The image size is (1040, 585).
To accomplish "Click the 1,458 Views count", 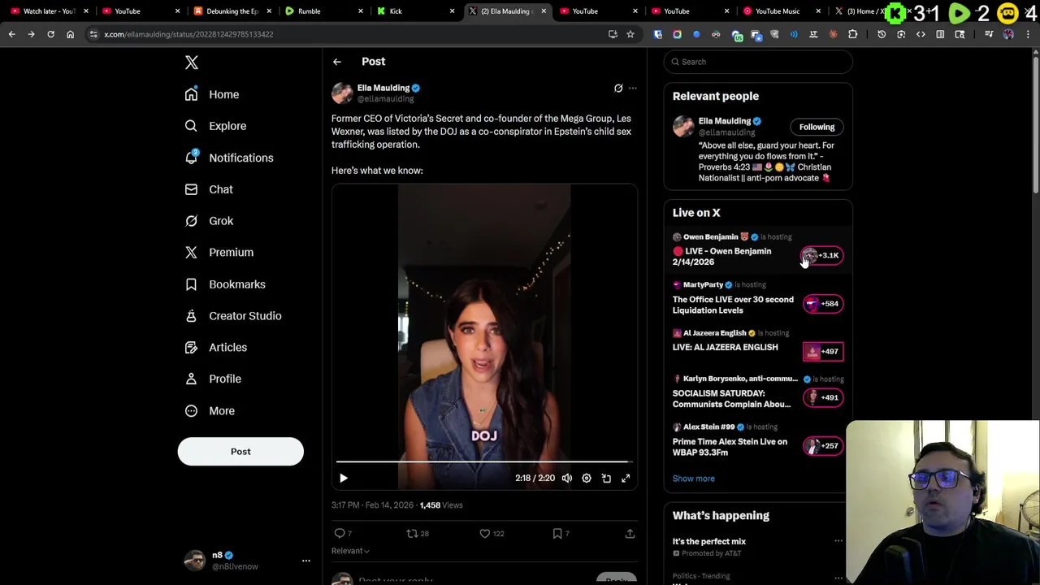I will pos(441,505).
